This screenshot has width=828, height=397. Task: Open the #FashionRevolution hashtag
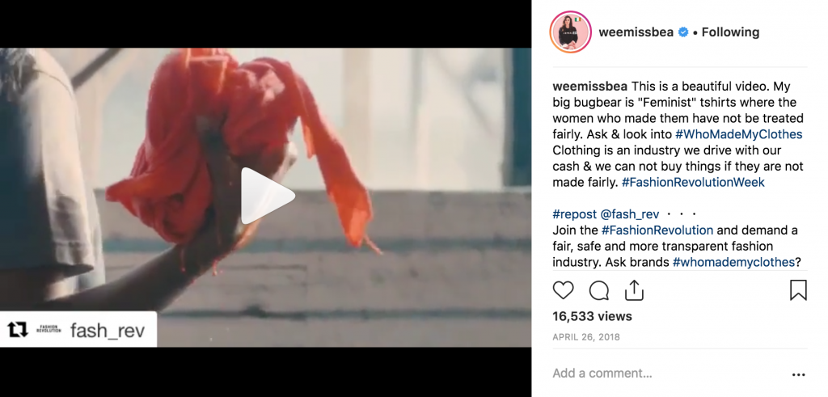click(657, 230)
